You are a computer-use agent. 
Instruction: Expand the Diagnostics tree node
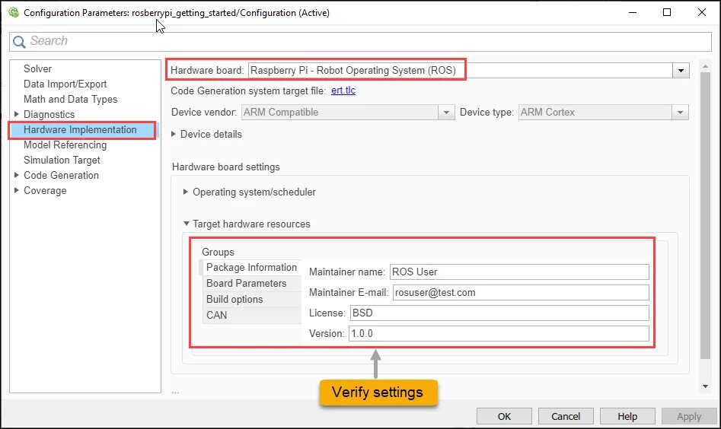tap(17, 114)
